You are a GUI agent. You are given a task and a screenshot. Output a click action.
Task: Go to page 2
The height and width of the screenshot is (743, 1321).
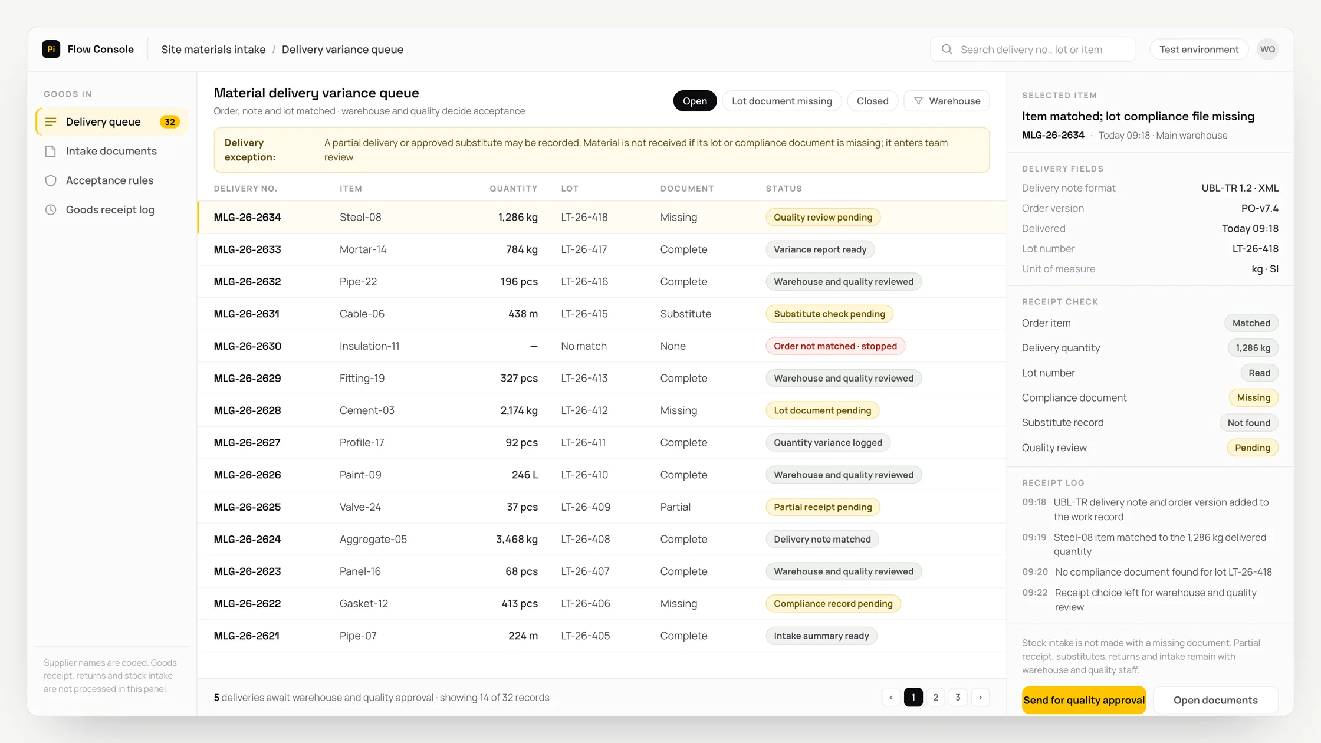click(936, 698)
